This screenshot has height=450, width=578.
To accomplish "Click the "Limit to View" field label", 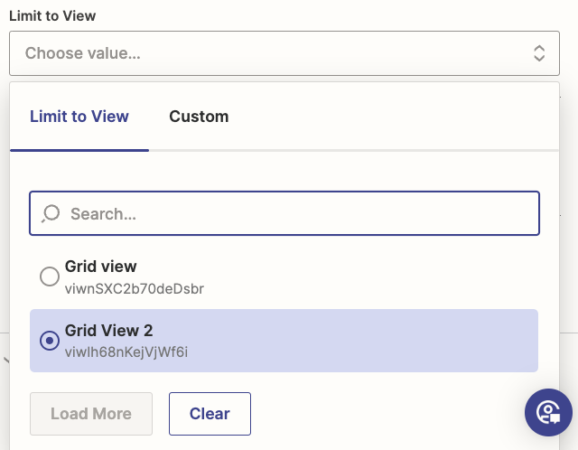I will (52, 15).
